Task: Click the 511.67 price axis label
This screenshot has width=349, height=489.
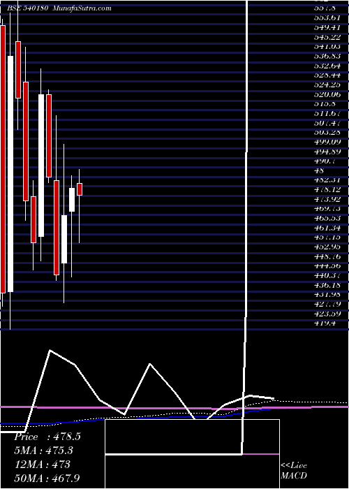Action: click(x=327, y=113)
